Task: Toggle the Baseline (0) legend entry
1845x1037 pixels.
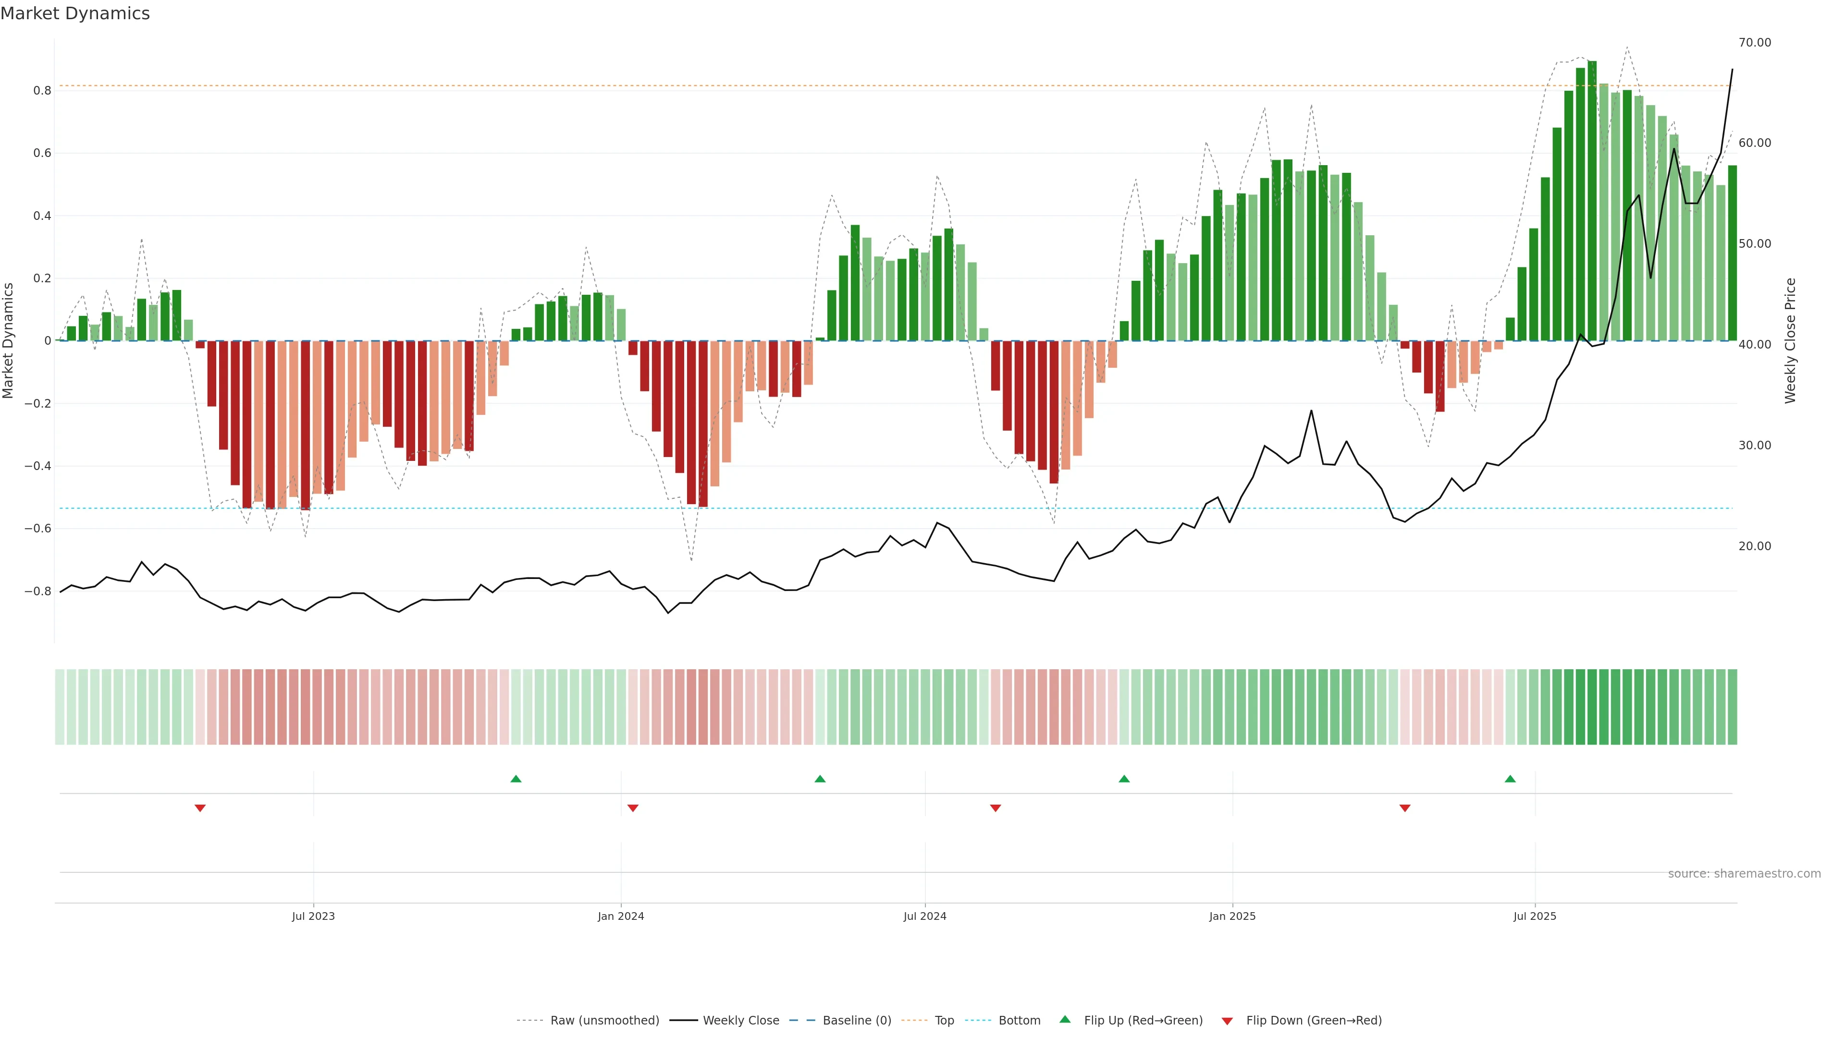Action: click(x=857, y=1021)
